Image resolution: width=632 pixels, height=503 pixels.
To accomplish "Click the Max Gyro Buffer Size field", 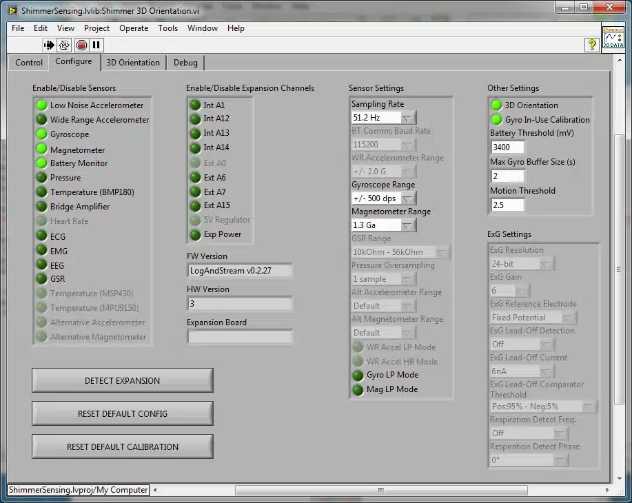I will (x=507, y=176).
